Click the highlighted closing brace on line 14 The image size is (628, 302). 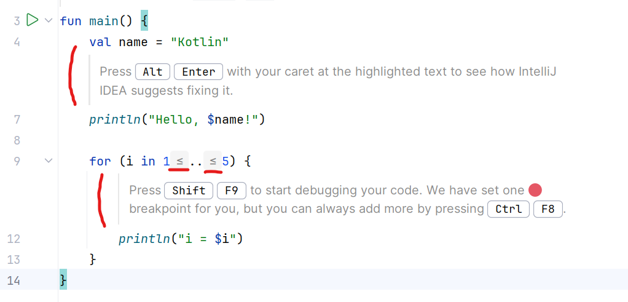click(63, 280)
